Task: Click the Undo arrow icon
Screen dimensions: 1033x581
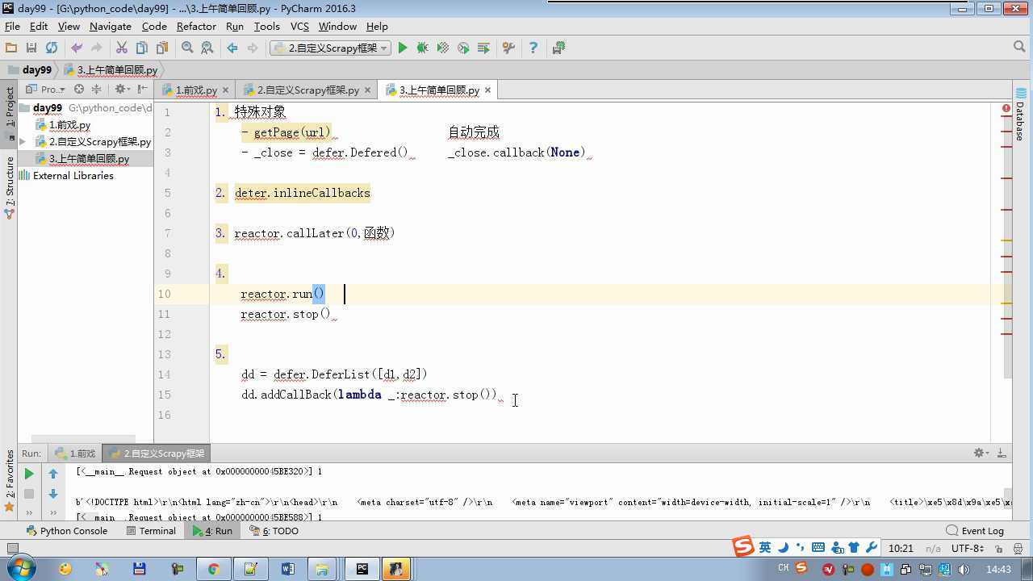Action: coord(77,48)
